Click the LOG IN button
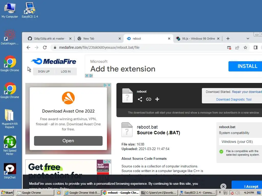262x196 pixels. (66, 71)
